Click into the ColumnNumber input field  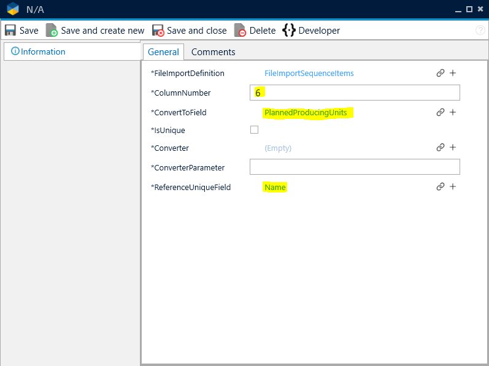tap(355, 93)
